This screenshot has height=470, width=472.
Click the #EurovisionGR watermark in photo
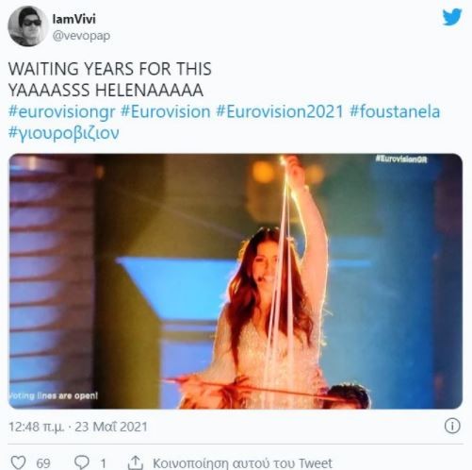click(401, 159)
